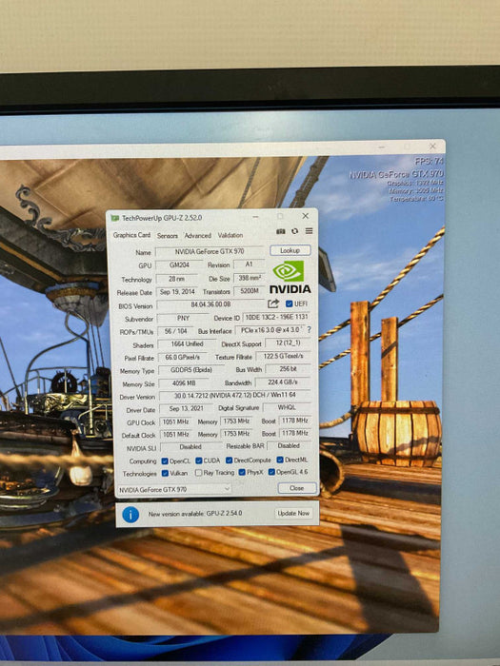Minimize the GPU-Z window

[255, 217]
